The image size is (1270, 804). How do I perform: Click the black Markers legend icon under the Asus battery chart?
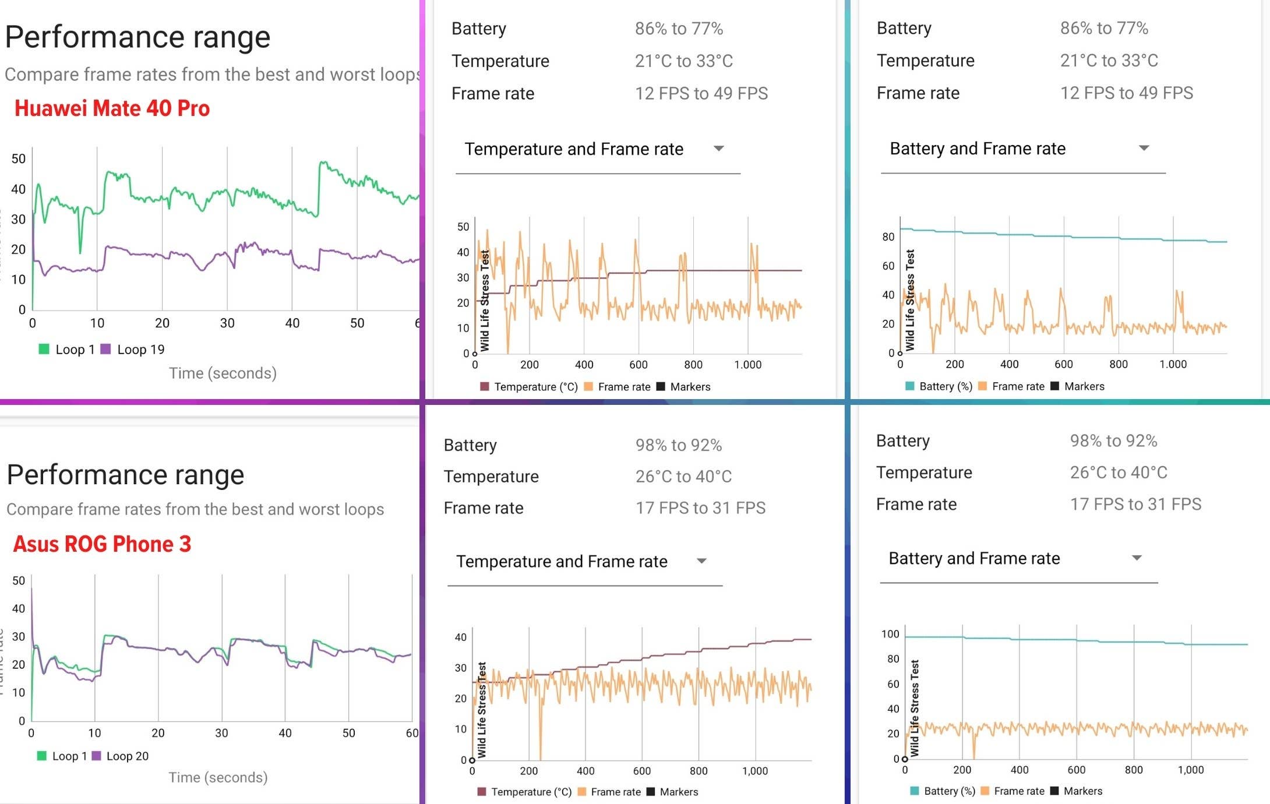(x=1056, y=791)
